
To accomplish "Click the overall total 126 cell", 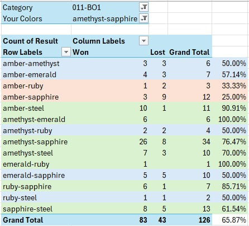I will point(190,220).
